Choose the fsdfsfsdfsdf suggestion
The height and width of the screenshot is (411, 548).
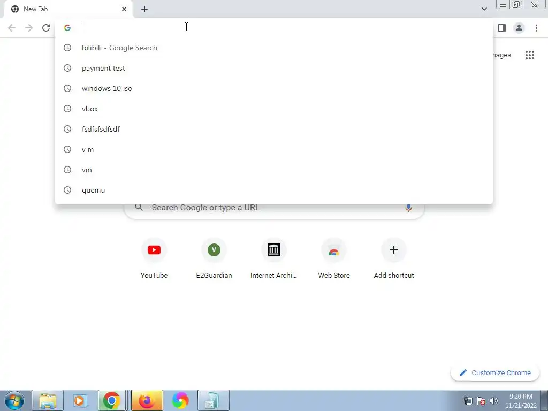(x=274, y=129)
